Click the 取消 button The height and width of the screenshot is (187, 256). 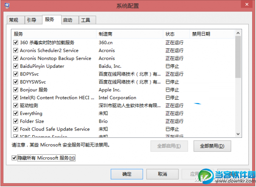(x=162, y=174)
